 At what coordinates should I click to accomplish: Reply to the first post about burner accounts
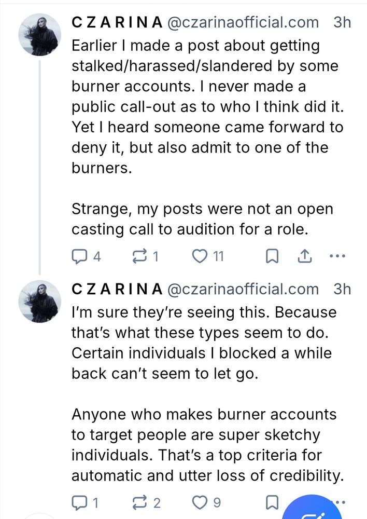pyautogui.click(x=78, y=255)
